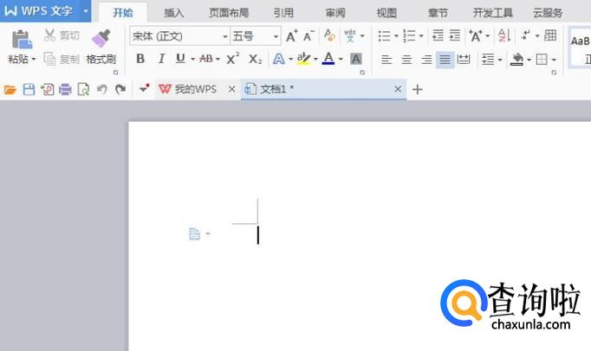The height and width of the screenshot is (351, 591).
Task: Open the WPS 文字 application menu
Action: coord(46,11)
